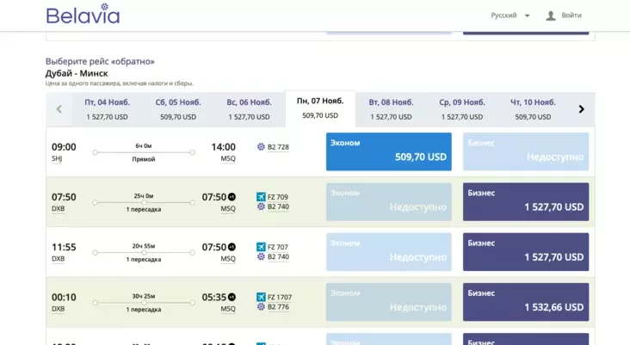Click the user profile icon beside Войти

[x=551, y=15]
